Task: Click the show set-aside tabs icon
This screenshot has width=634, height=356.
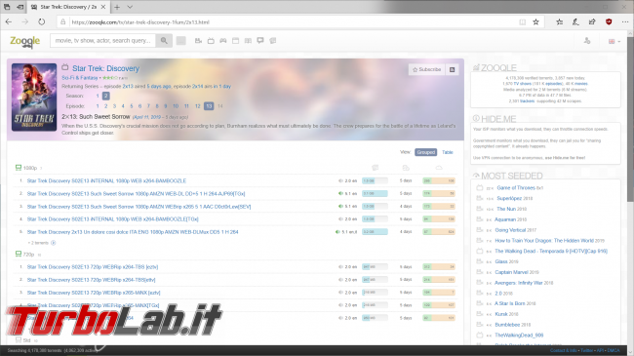Action: coord(20,7)
